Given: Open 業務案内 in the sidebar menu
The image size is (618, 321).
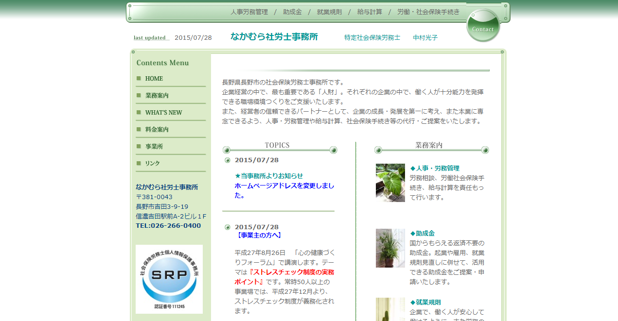Looking at the screenshot, I should click(157, 96).
